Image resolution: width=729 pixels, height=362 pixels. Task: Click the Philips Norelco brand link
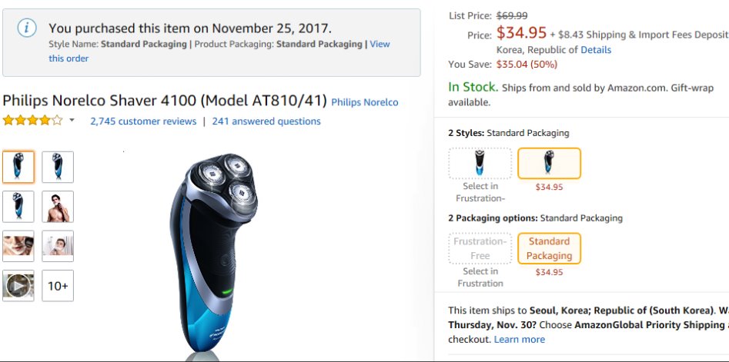tap(364, 102)
